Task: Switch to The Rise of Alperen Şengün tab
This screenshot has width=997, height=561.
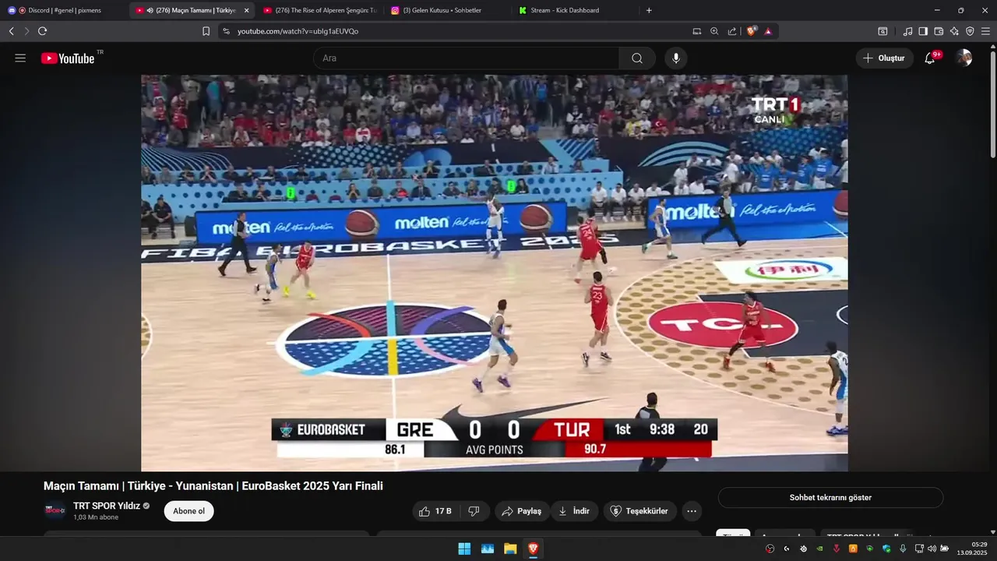Action: tap(319, 10)
